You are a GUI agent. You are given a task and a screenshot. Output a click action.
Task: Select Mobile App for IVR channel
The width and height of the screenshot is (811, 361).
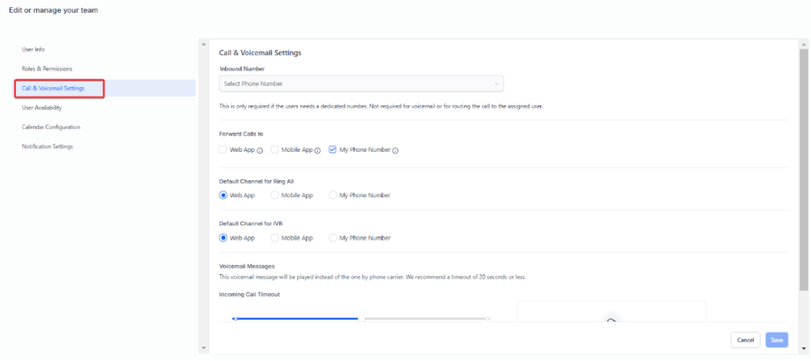click(x=275, y=238)
